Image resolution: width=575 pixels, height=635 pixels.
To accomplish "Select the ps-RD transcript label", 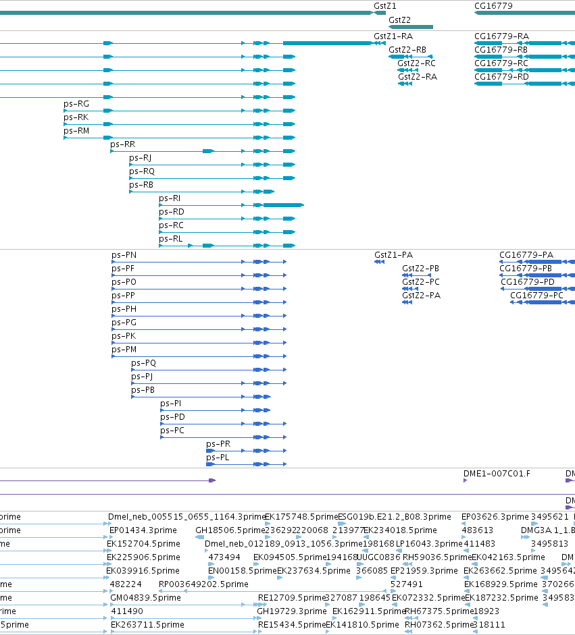I will point(172,212).
